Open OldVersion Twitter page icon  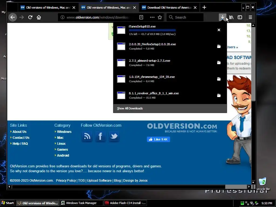[x=114, y=136]
